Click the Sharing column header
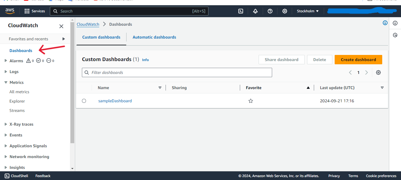The height and width of the screenshot is (180, 401). click(x=179, y=88)
